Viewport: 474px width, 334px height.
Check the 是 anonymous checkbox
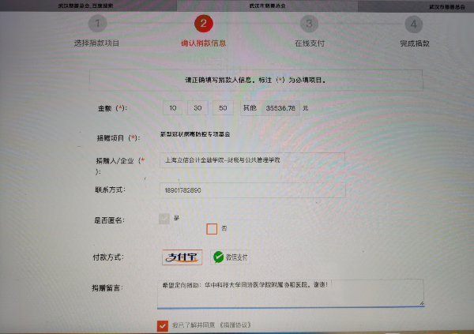(x=164, y=219)
